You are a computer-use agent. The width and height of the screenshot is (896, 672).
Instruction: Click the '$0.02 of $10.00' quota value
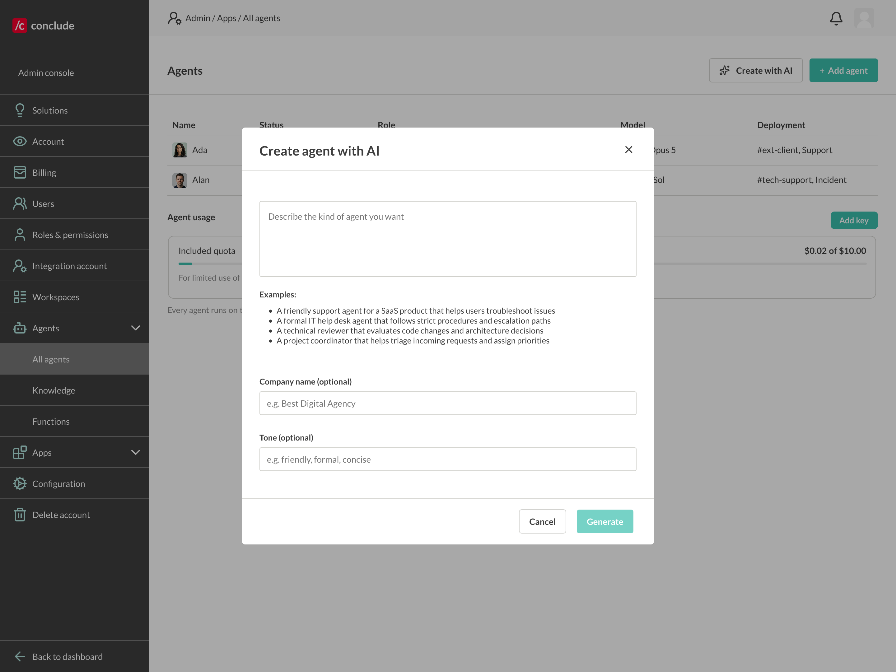[x=835, y=251]
